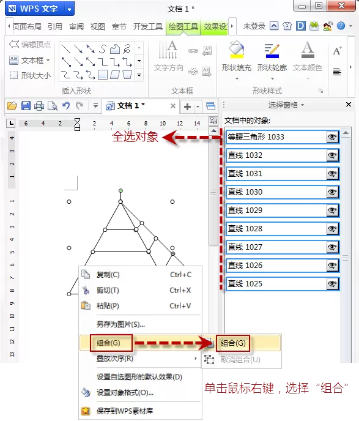Select 组合(G) in the submenu

[x=242, y=343]
